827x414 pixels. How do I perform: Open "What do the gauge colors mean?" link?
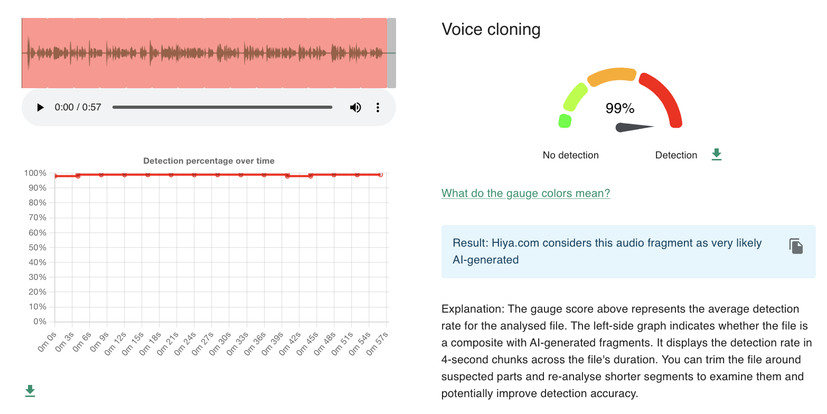pos(525,193)
